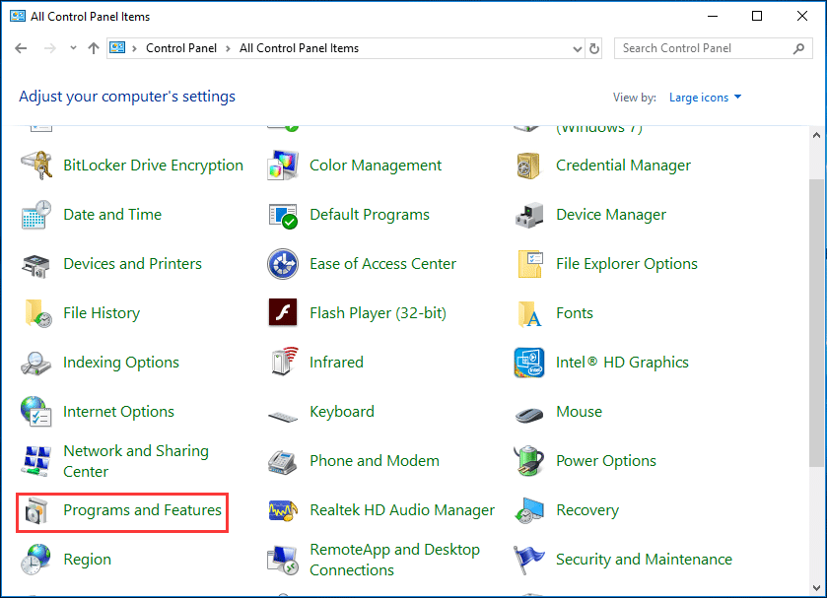Open the Recovery text link
The height and width of the screenshot is (598, 827).
click(587, 510)
